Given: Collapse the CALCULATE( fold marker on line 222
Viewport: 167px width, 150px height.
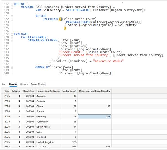Looking at the screenshot, I should 12,19.
